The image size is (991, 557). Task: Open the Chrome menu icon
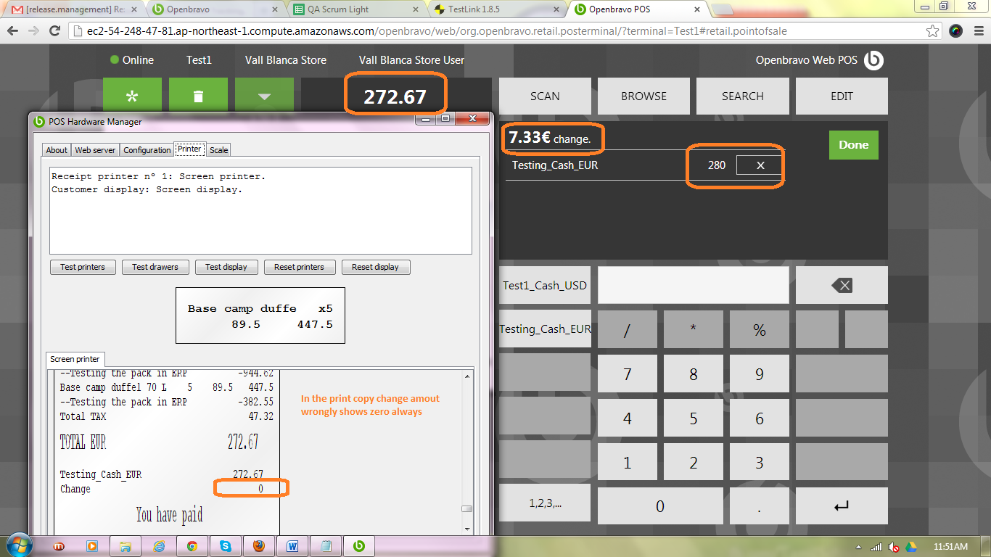tap(977, 31)
